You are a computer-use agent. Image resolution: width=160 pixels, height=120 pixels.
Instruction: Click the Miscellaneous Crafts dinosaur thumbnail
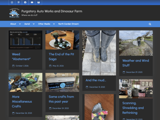click(x=25, y=82)
